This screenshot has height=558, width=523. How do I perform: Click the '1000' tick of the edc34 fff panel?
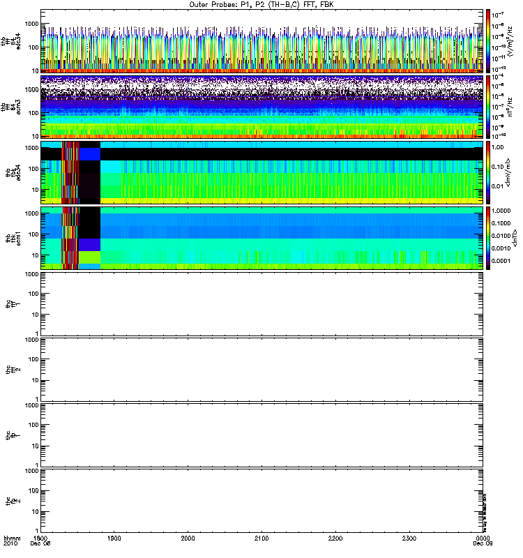31,24
